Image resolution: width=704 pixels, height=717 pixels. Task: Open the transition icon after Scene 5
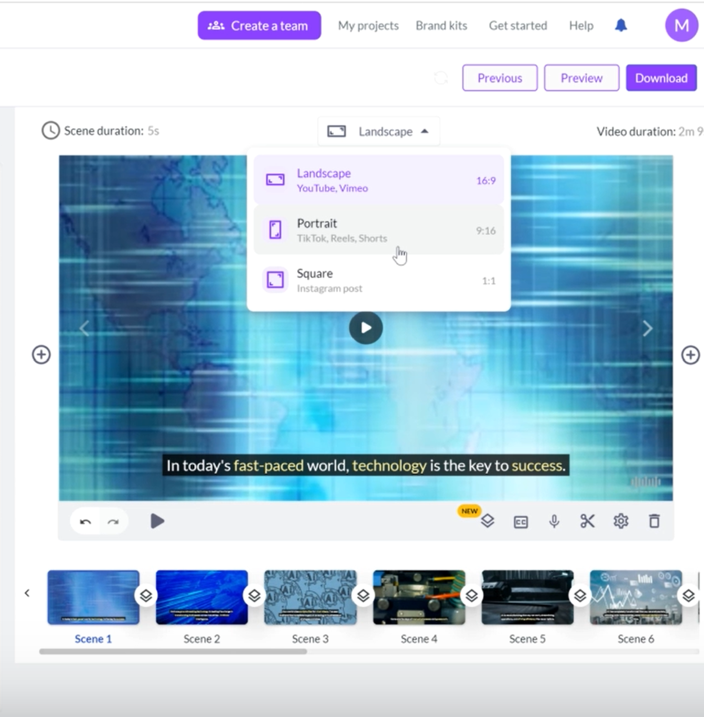tap(580, 596)
